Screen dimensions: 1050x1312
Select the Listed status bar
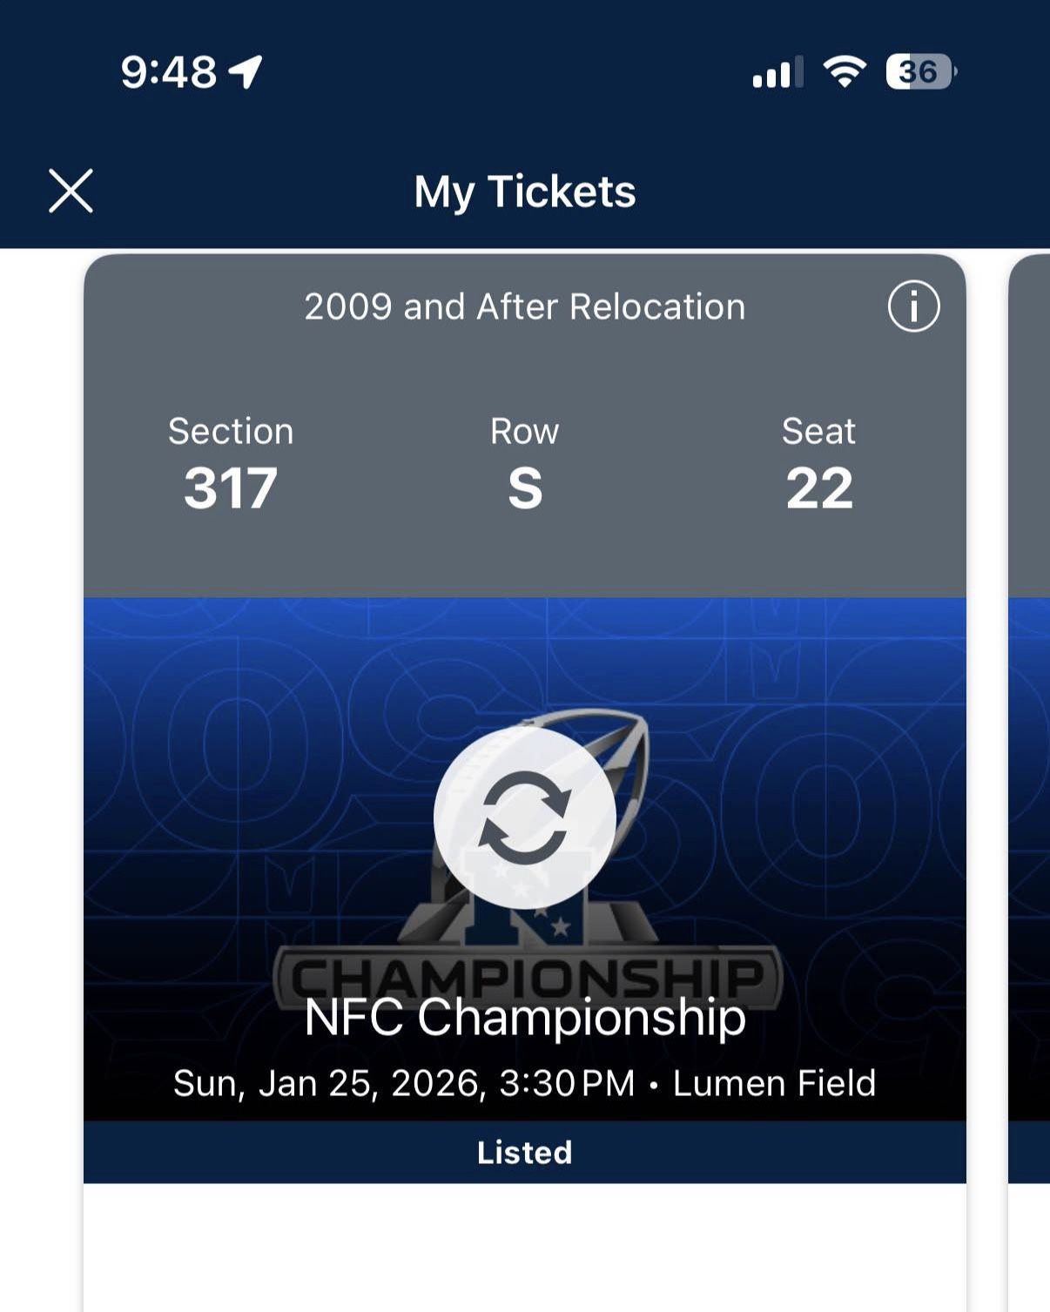tap(524, 1152)
